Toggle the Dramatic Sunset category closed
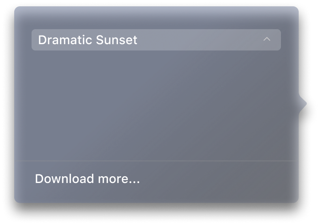This screenshot has height=224, width=320. click(267, 39)
